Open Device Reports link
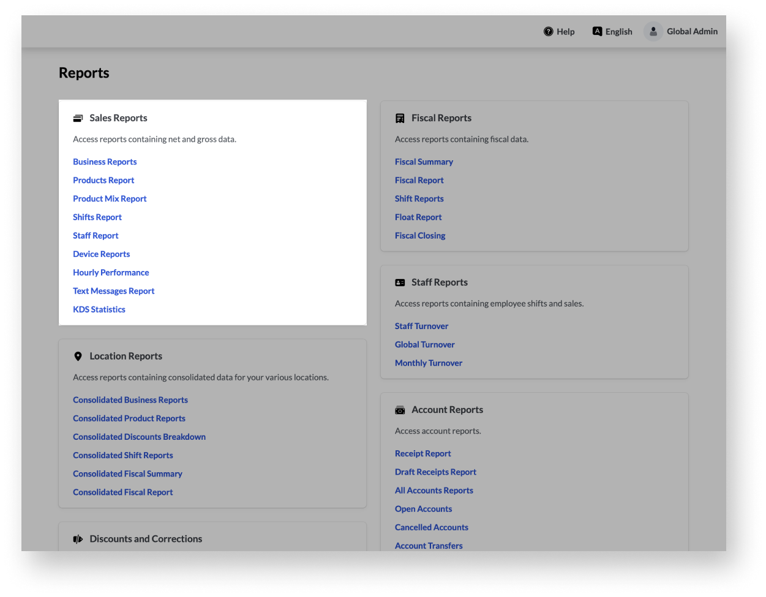The width and height of the screenshot is (766, 597). click(x=101, y=254)
